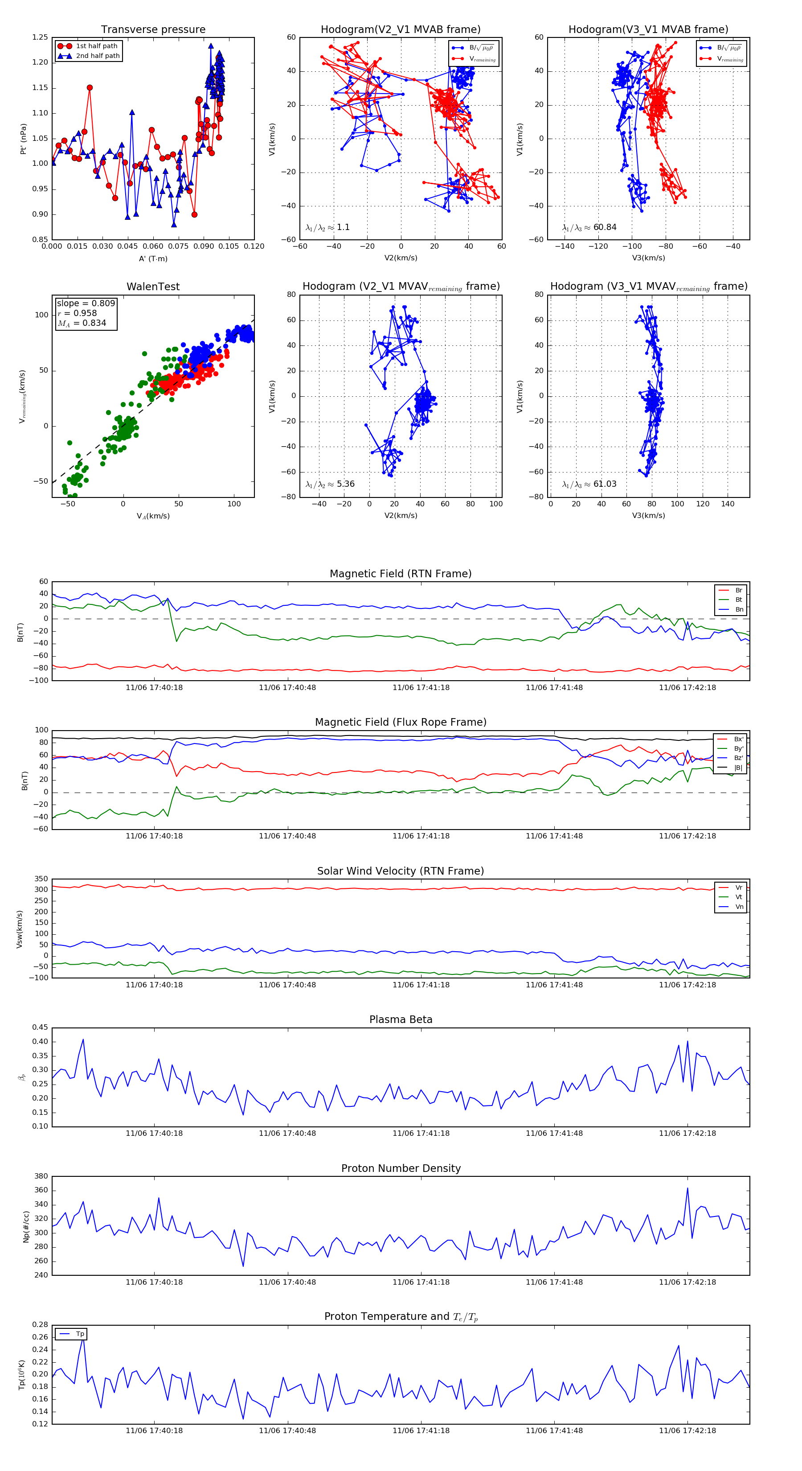Click the "V_A(km/s)" axis label
The image size is (802, 1471).
(153, 516)
